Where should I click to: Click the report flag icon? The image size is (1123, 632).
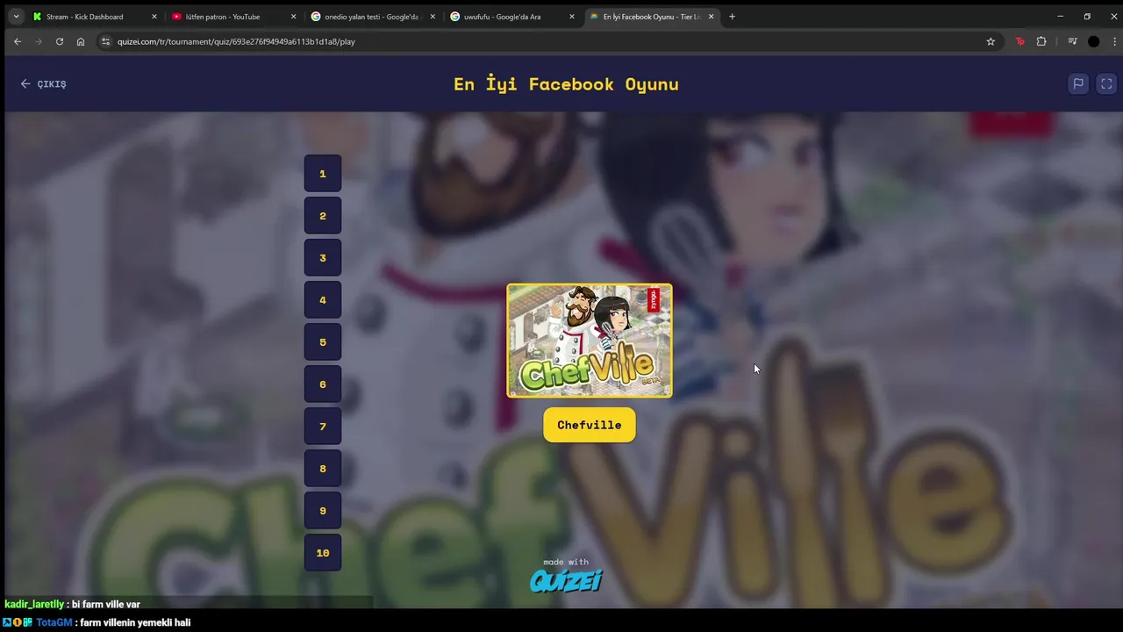(1078, 83)
